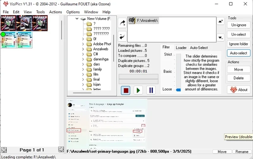The width and height of the screenshot is (253, 159).
Task: Move folder down with the triangle minus icon
Action: click(x=220, y=38)
